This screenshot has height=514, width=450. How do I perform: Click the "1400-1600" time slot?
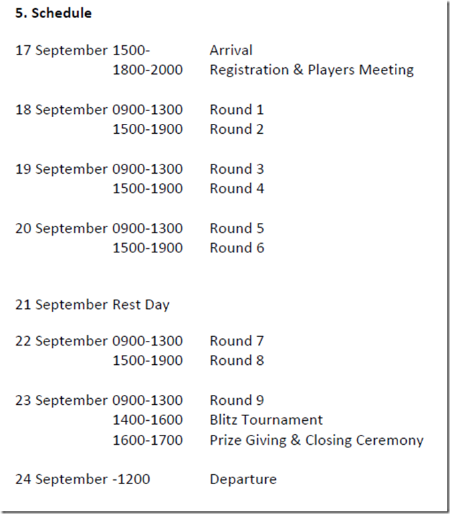click(148, 420)
